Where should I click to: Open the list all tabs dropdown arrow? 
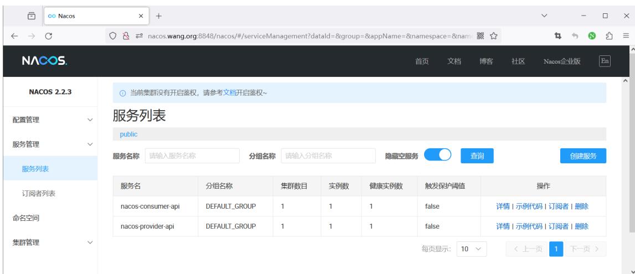point(544,16)
